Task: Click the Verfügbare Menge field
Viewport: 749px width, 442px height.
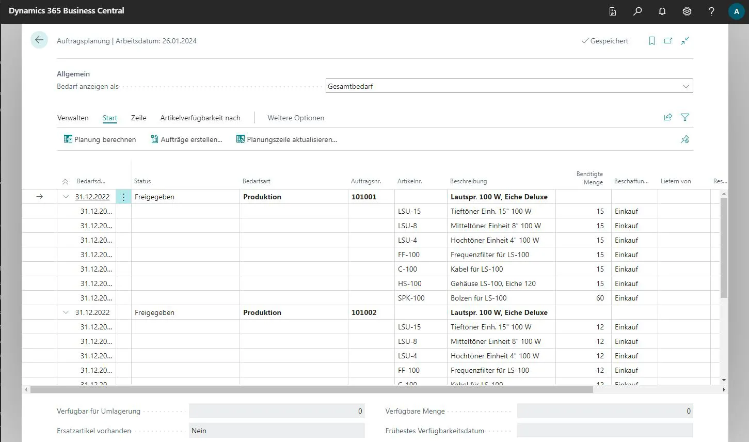Action: coord(605,411)
